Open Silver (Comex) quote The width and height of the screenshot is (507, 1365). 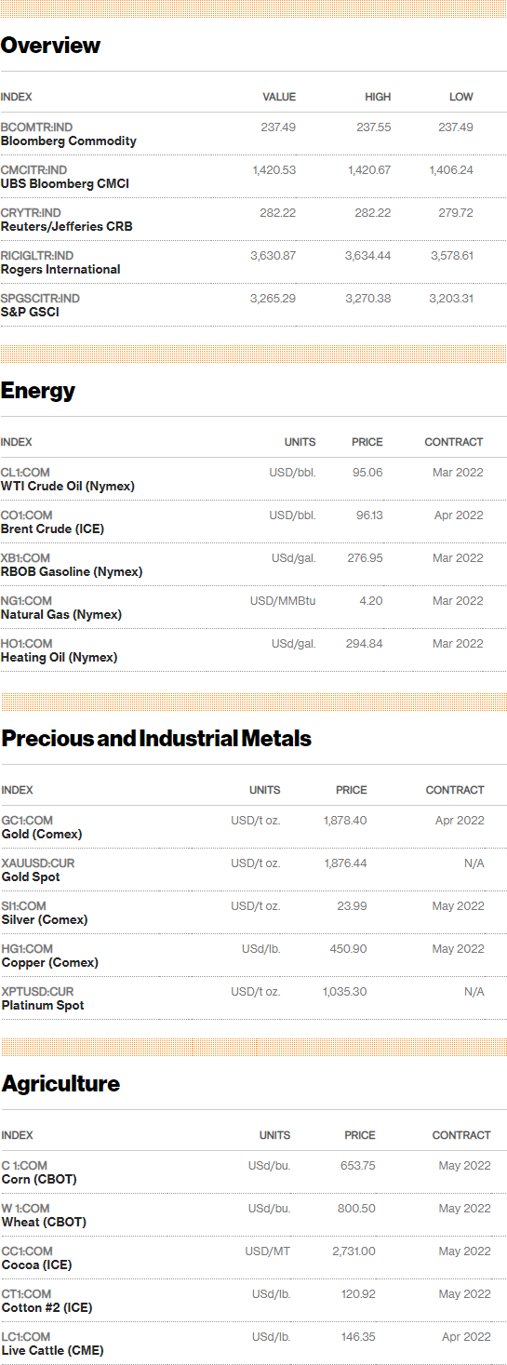[x=45, y=920]
